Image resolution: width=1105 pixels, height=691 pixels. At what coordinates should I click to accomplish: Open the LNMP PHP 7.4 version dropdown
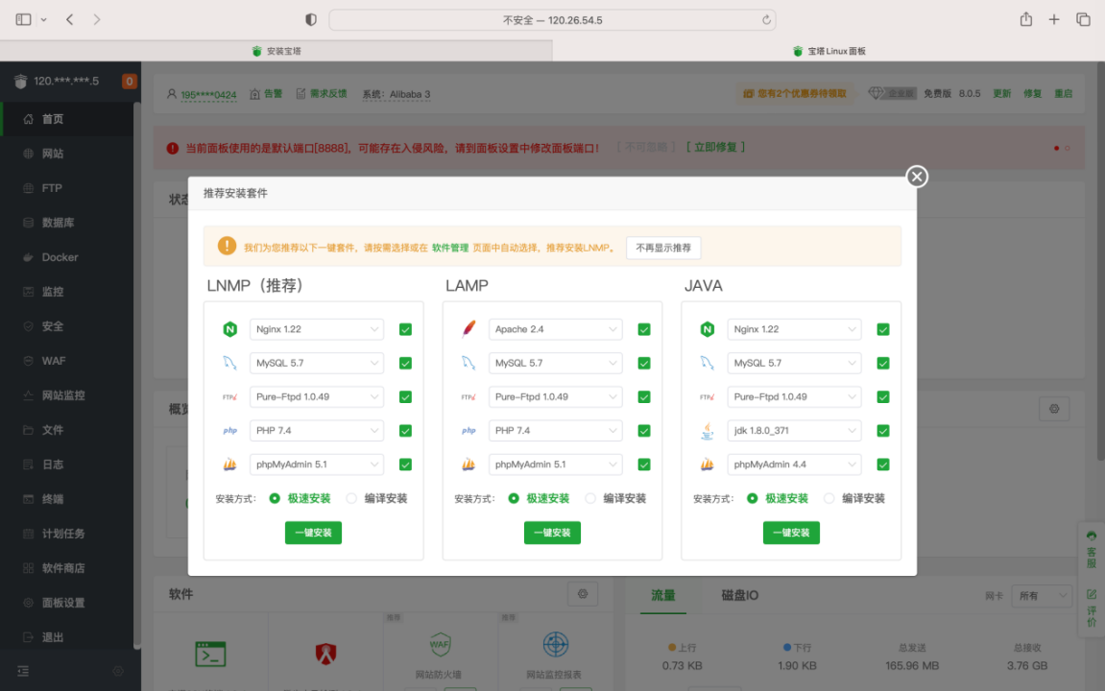click(x=317, y=430)
